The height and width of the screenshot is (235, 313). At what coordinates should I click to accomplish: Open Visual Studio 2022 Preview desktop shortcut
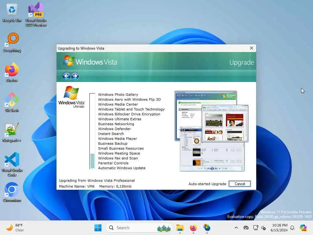click(36, 14)
